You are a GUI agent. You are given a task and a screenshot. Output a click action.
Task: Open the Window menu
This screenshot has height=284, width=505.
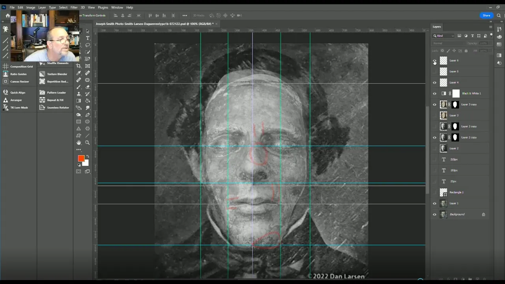pos(117,7)
